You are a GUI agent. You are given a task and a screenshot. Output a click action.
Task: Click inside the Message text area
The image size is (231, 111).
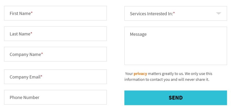176,46
